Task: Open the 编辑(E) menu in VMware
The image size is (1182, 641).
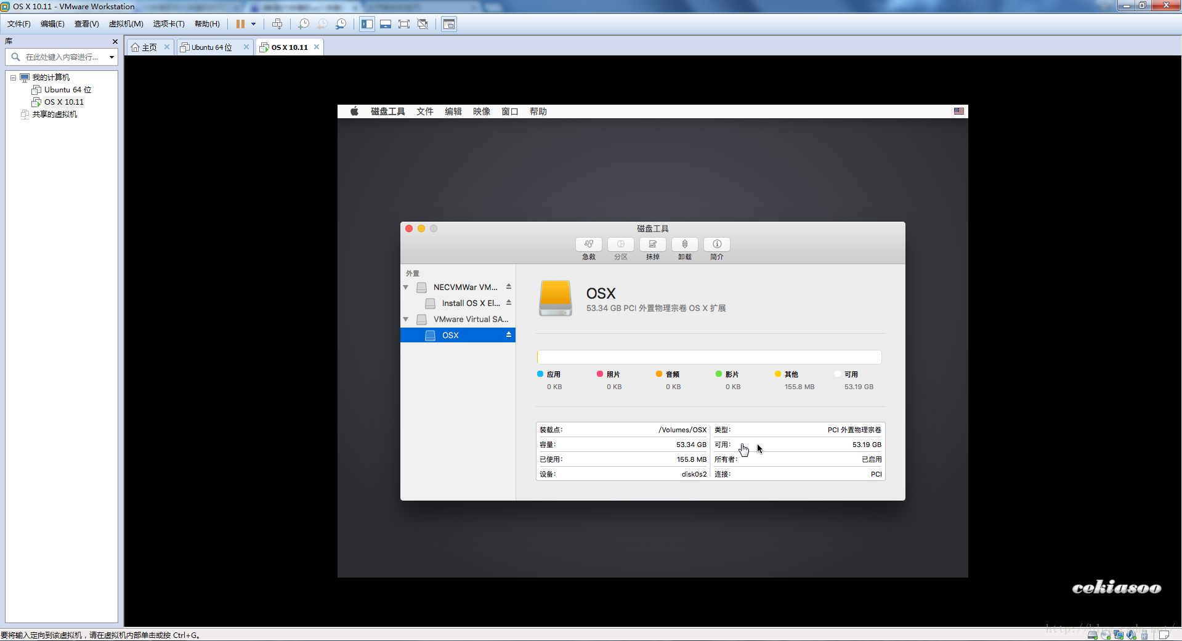Action: pyautogui.click(x=52, y=24)
